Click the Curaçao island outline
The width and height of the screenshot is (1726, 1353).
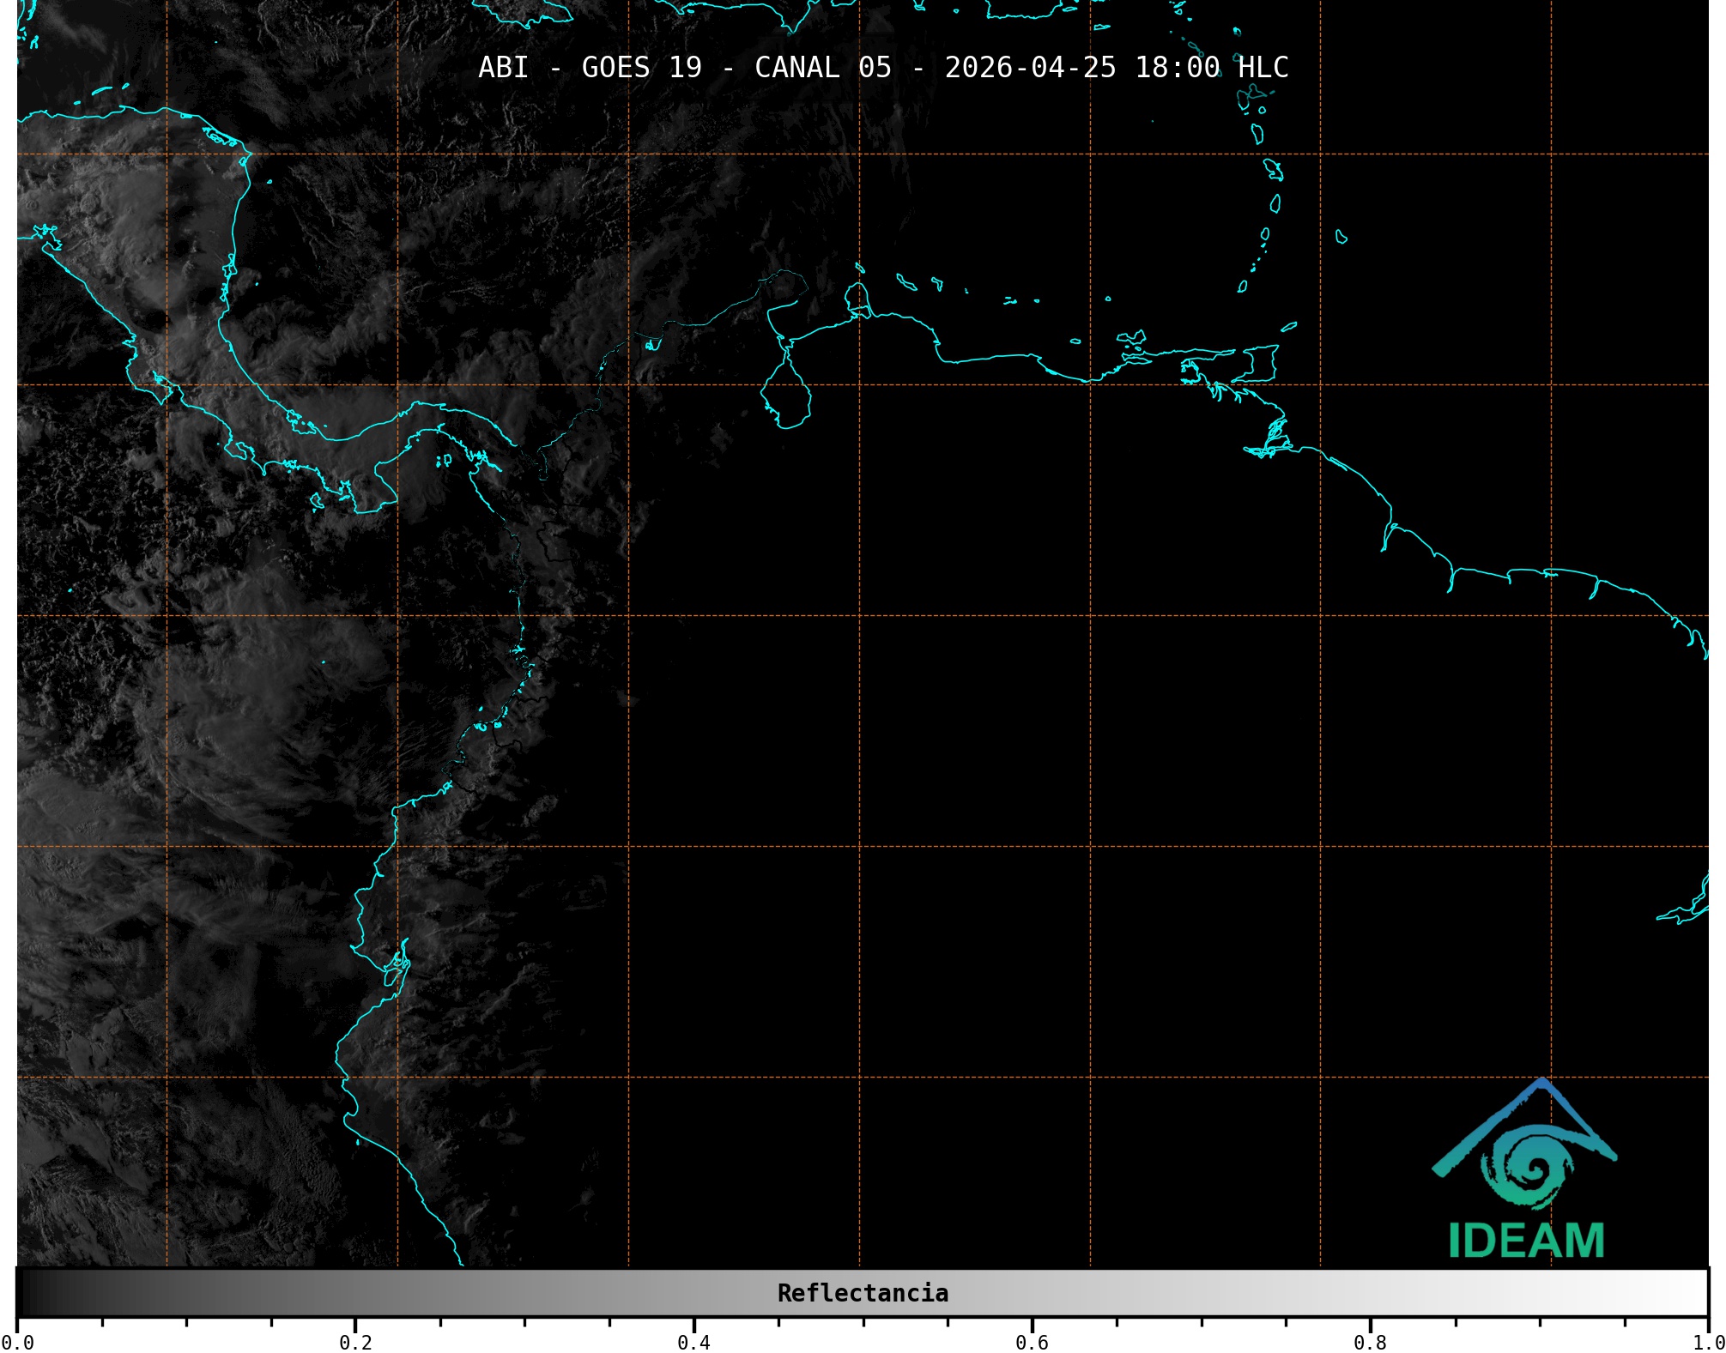pyautogui.click(x=906, y=281)
